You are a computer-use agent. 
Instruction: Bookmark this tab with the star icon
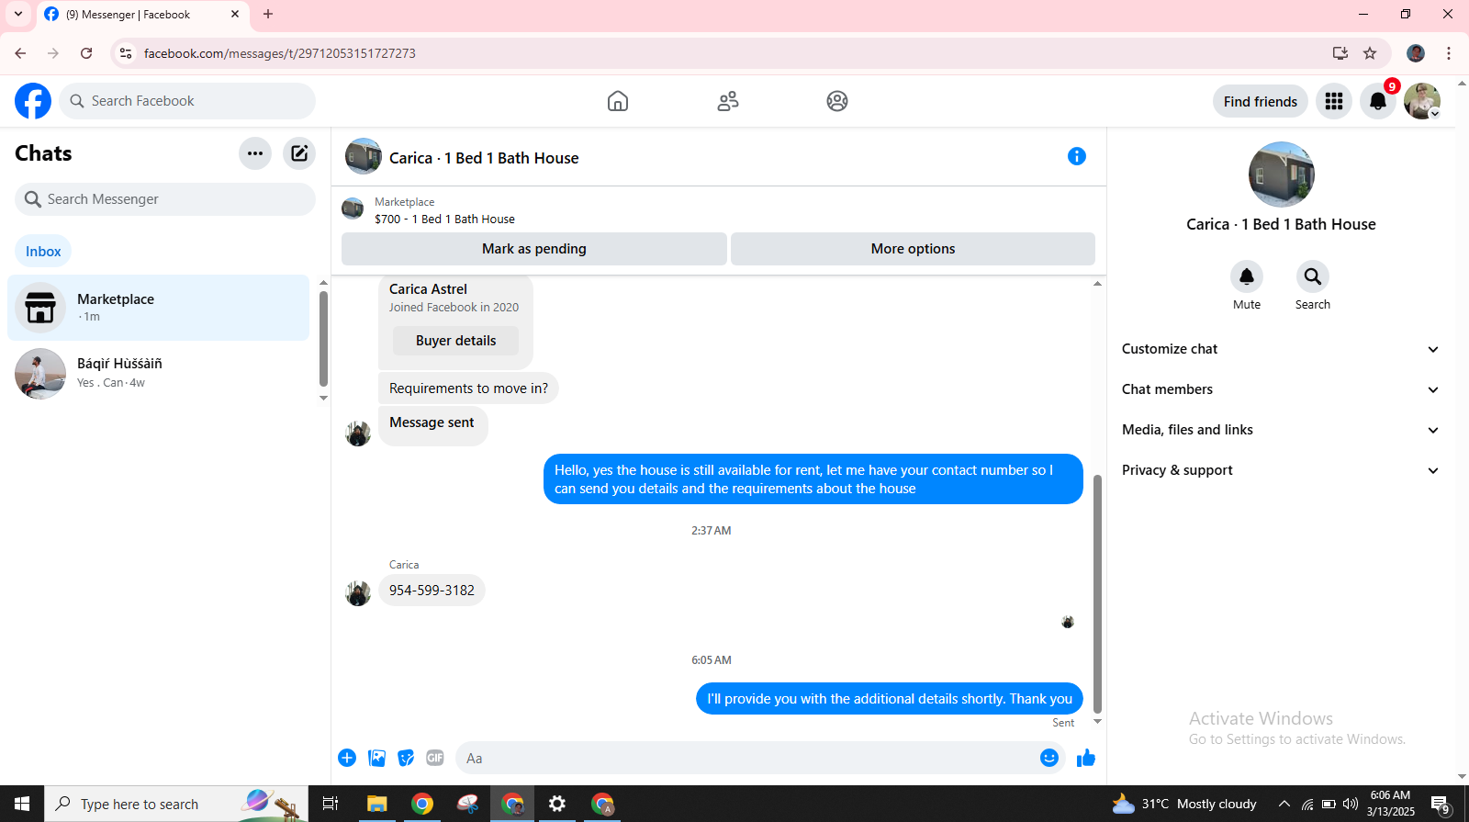pyautogui.click(x=1370, y=53)
